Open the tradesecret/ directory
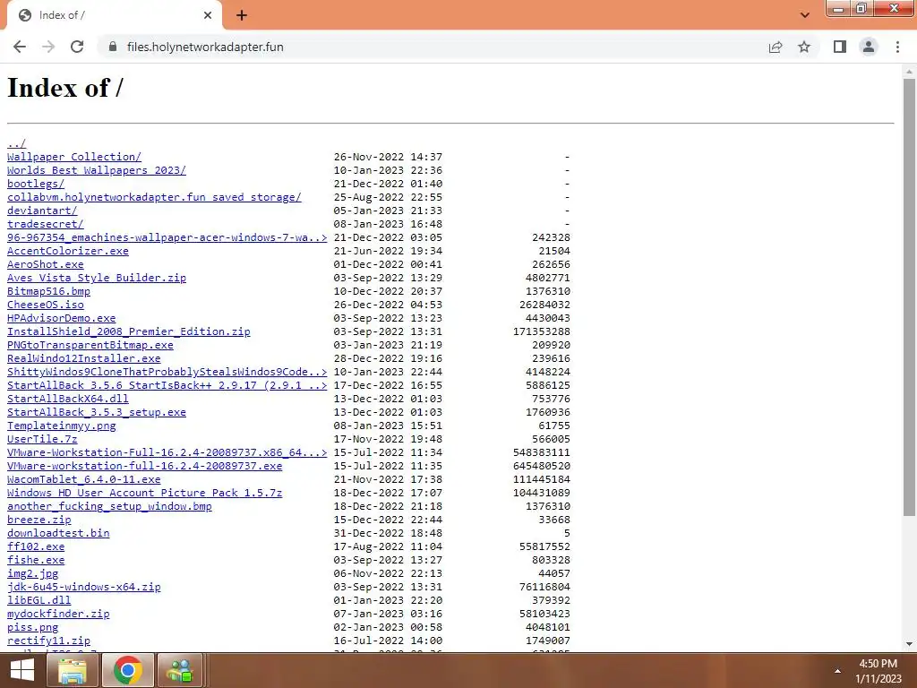 click(x=45, y=224)
